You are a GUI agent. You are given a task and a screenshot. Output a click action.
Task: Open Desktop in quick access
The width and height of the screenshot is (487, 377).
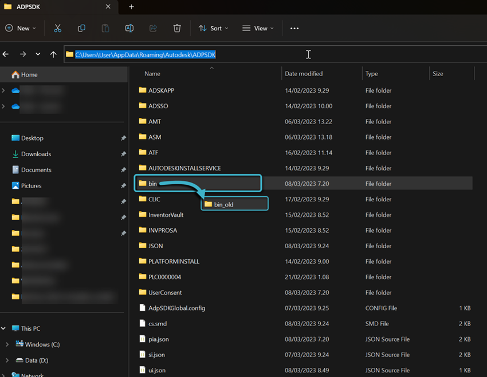point(28,138)
